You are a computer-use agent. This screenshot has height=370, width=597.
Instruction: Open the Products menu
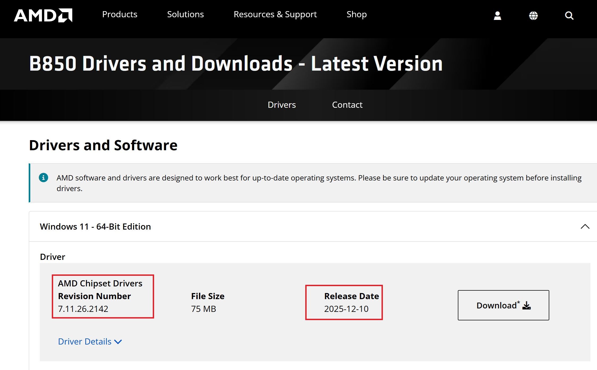pos(120,14)
